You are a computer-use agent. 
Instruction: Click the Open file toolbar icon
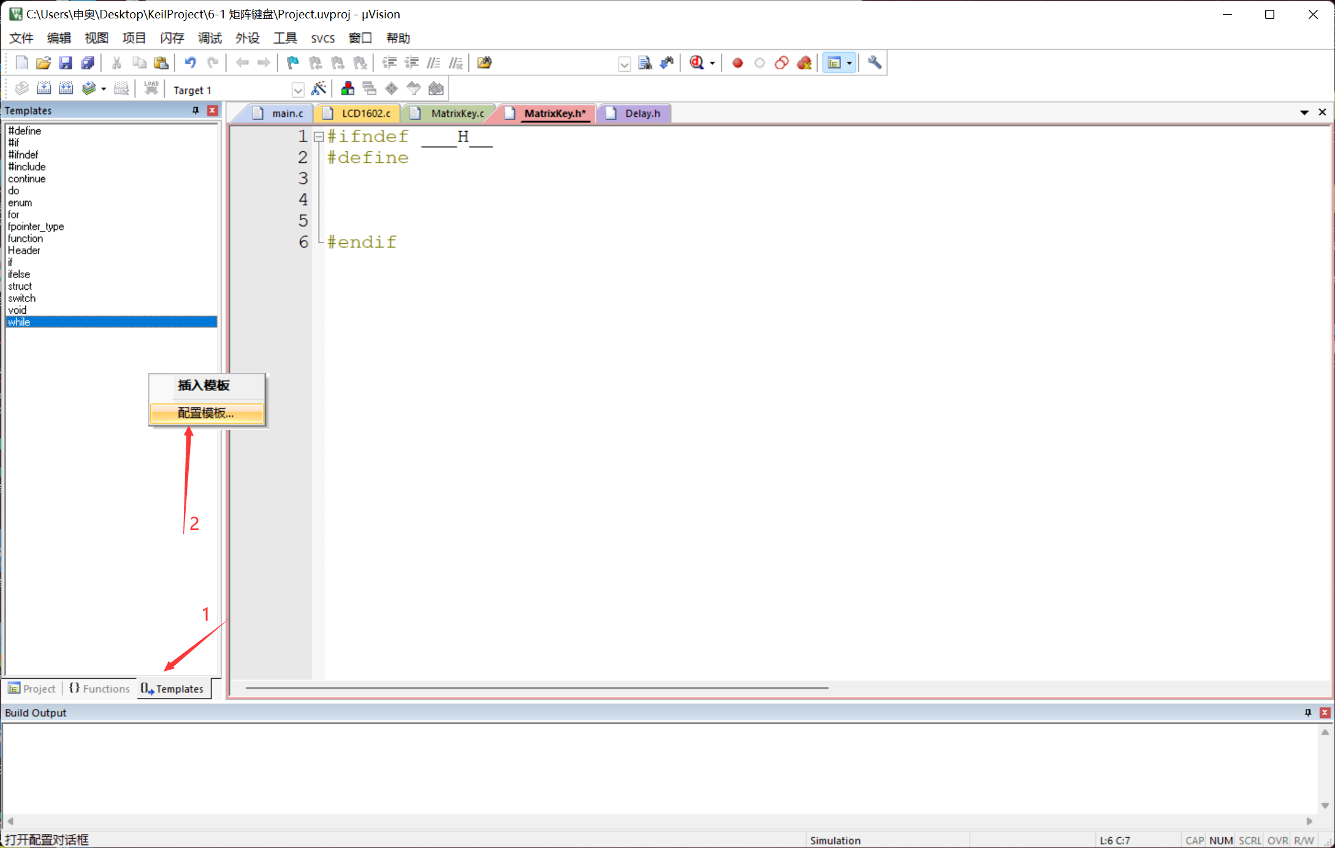(x=43, y=62)
